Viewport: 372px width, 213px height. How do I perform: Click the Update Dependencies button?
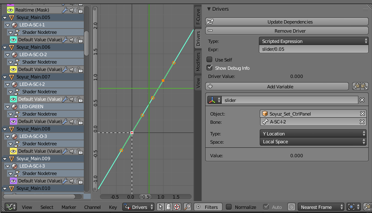pyautogui.click(x=287, y=22)
